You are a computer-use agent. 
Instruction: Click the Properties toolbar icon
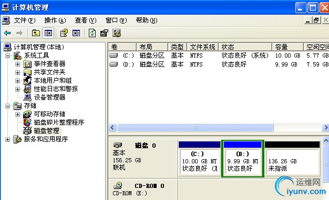[104, 33]
